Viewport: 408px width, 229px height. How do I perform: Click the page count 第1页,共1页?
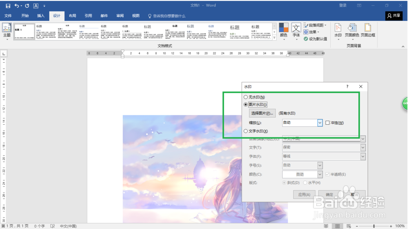[x=15, y=226]
